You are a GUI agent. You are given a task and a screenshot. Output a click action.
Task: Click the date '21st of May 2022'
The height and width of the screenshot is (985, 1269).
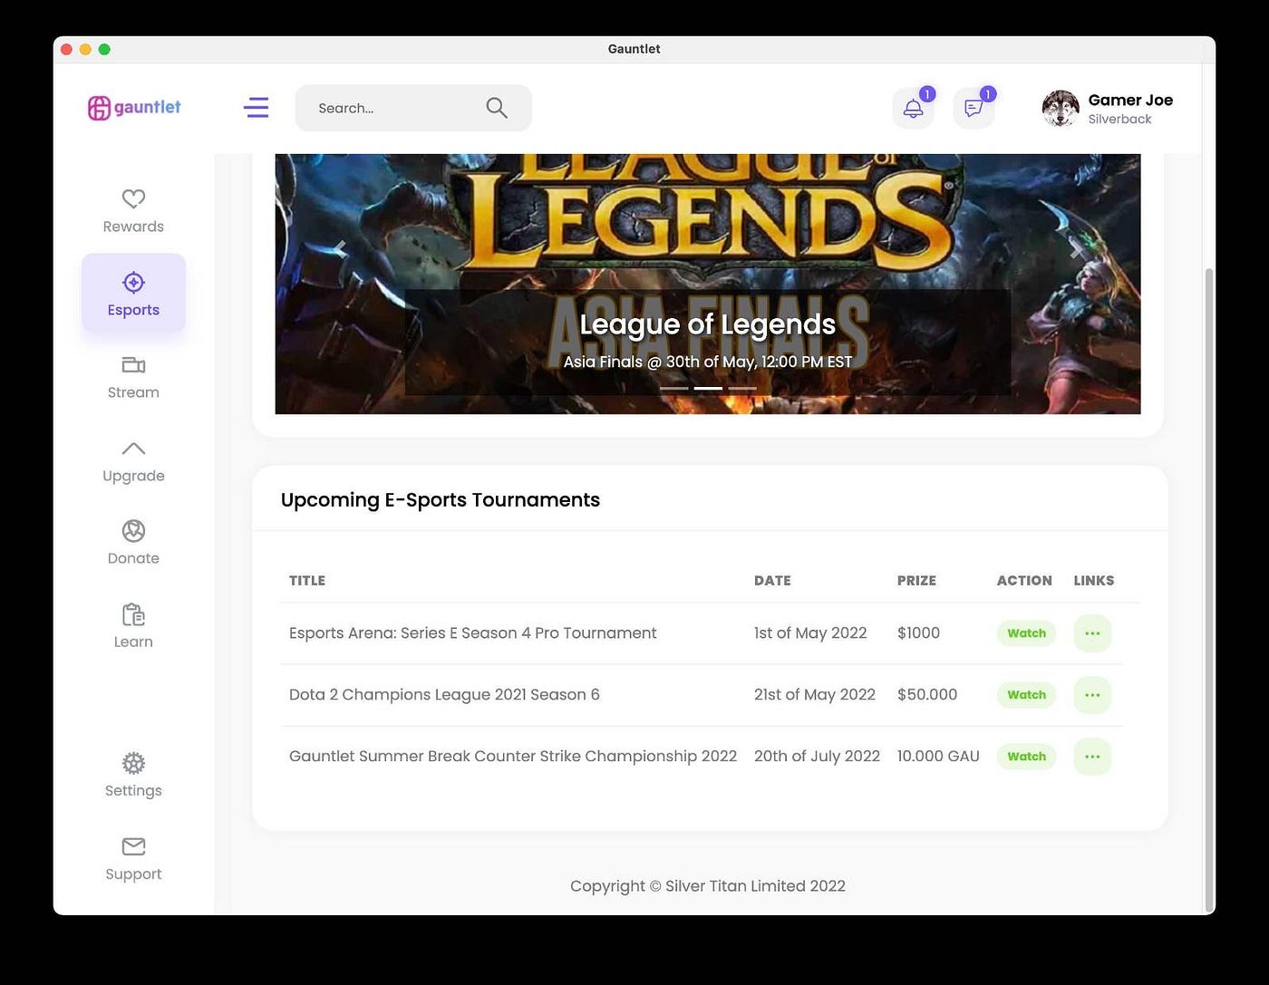coord(815,695)
